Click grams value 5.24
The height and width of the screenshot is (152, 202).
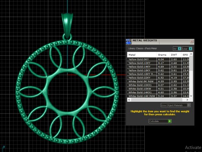(x=161, y=96)
